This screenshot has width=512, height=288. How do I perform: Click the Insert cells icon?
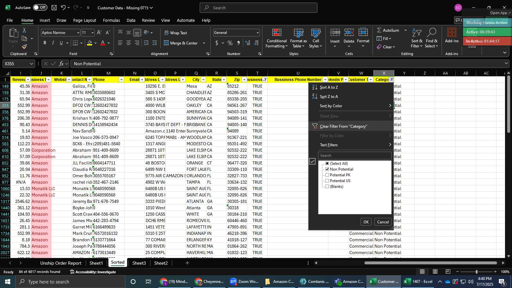click(335, 33)
